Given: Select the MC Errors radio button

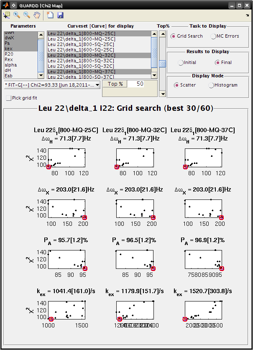Looking at the screenshot, I should pos(213,36).
